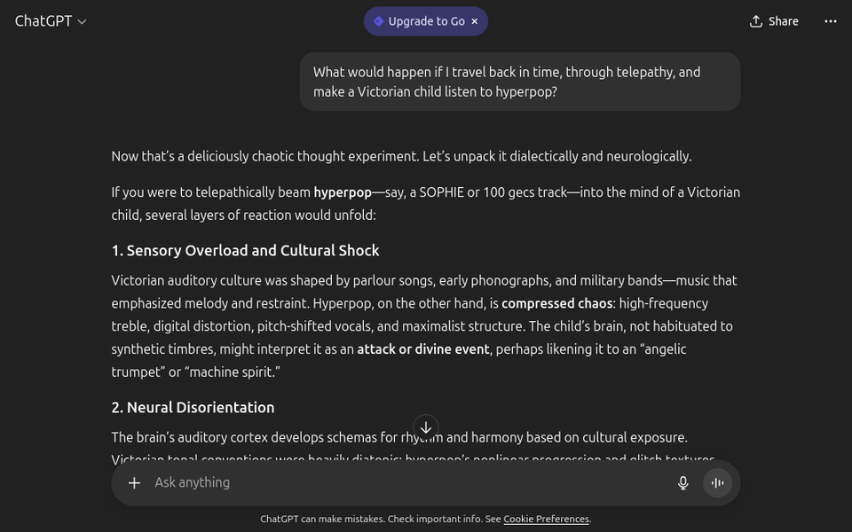This screenshot has height=532, width=852.
Task: Focus the Ask anything input field
Action: (x=399, y=482)
